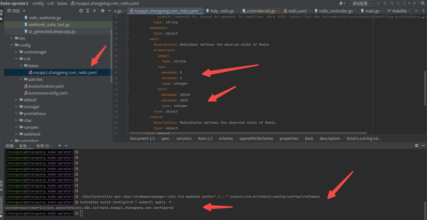Open kustomization.yaml in project tree

click(x=46, y=86)
